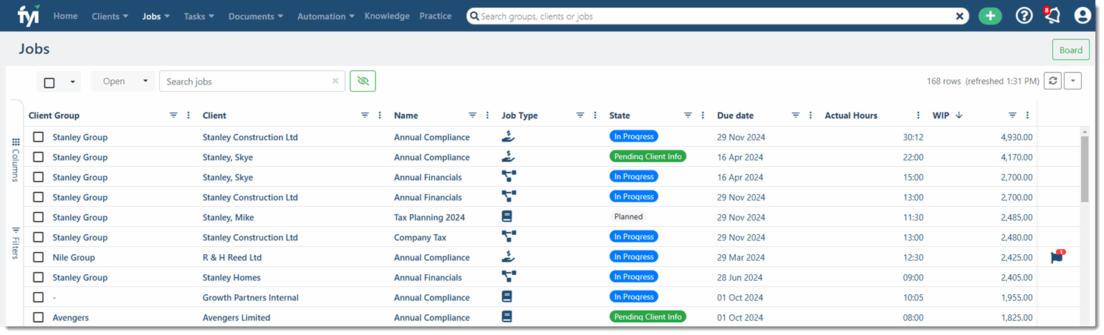Click the Name column filter icon
This screenshot has width=1104, height=335.
click(473, 115)
